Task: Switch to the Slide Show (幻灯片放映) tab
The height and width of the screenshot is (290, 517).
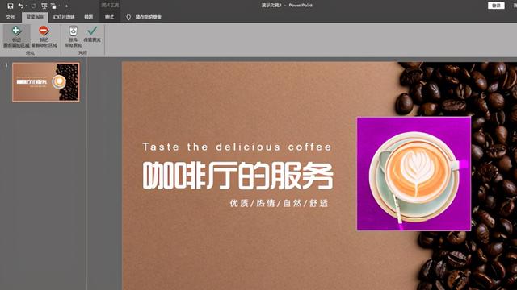Action: (x=64, y=17)
